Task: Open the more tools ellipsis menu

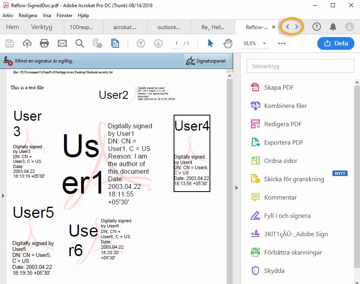Action: [x=281, y=43]
